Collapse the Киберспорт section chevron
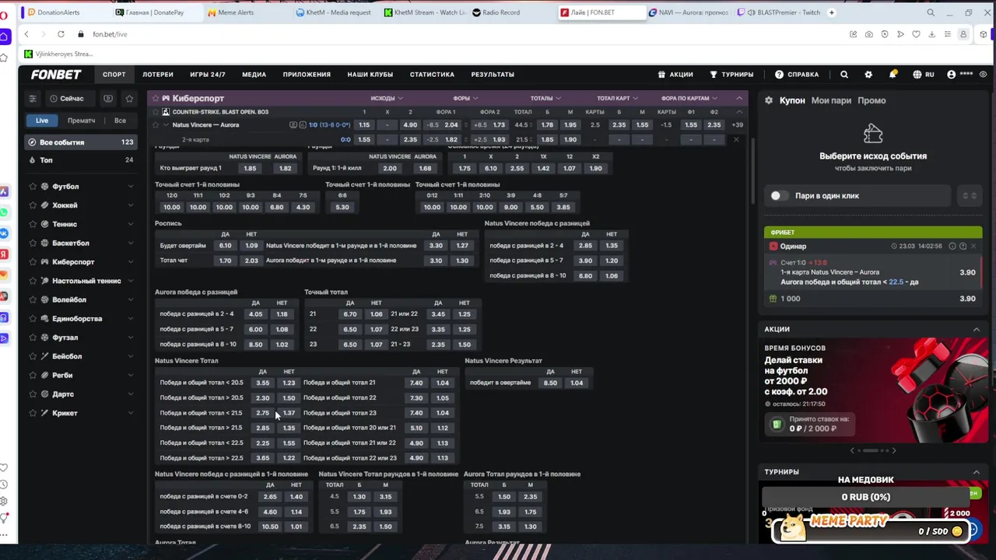996x560 pixels. [x=738, y=99]
